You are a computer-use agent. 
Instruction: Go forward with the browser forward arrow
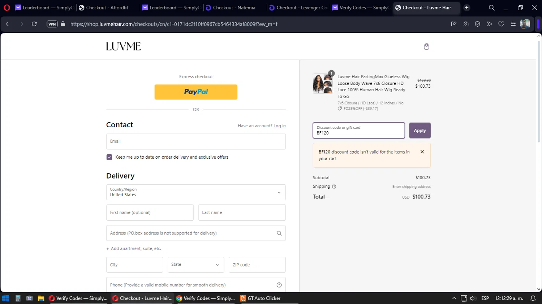pyautogui.click(x=22, y=24)
